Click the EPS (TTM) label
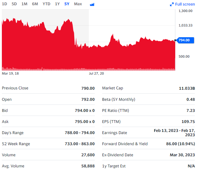Viewport: 198px width, 172px height. tap(111, 122)
